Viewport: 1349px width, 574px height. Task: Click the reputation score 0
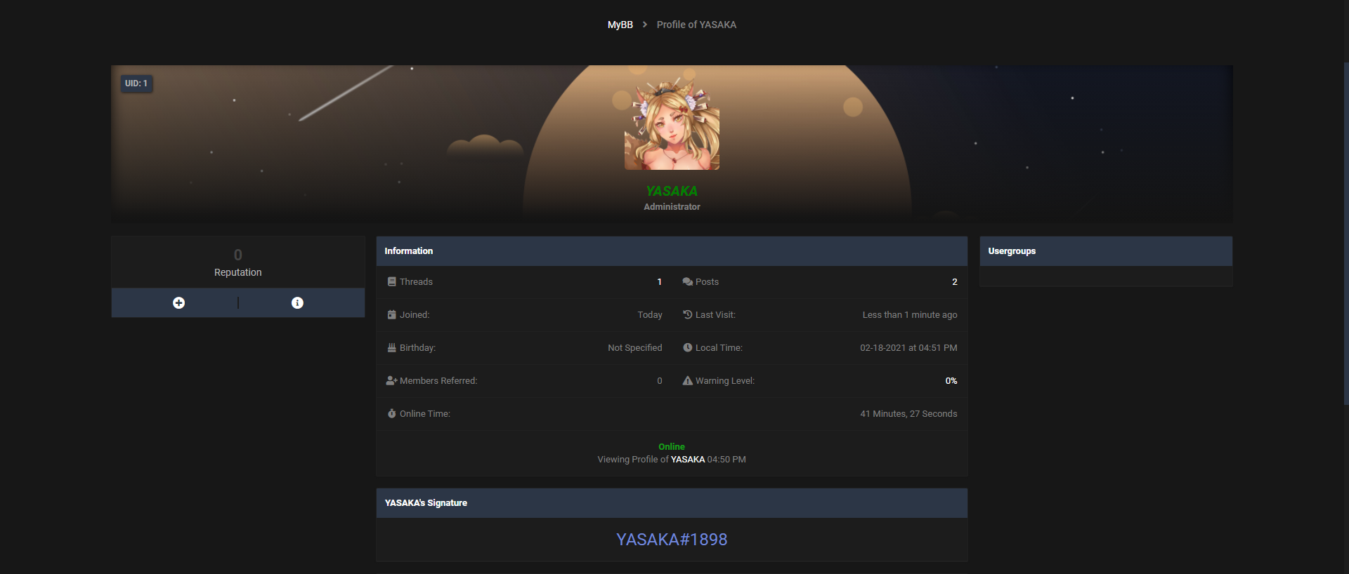point(237,255)
